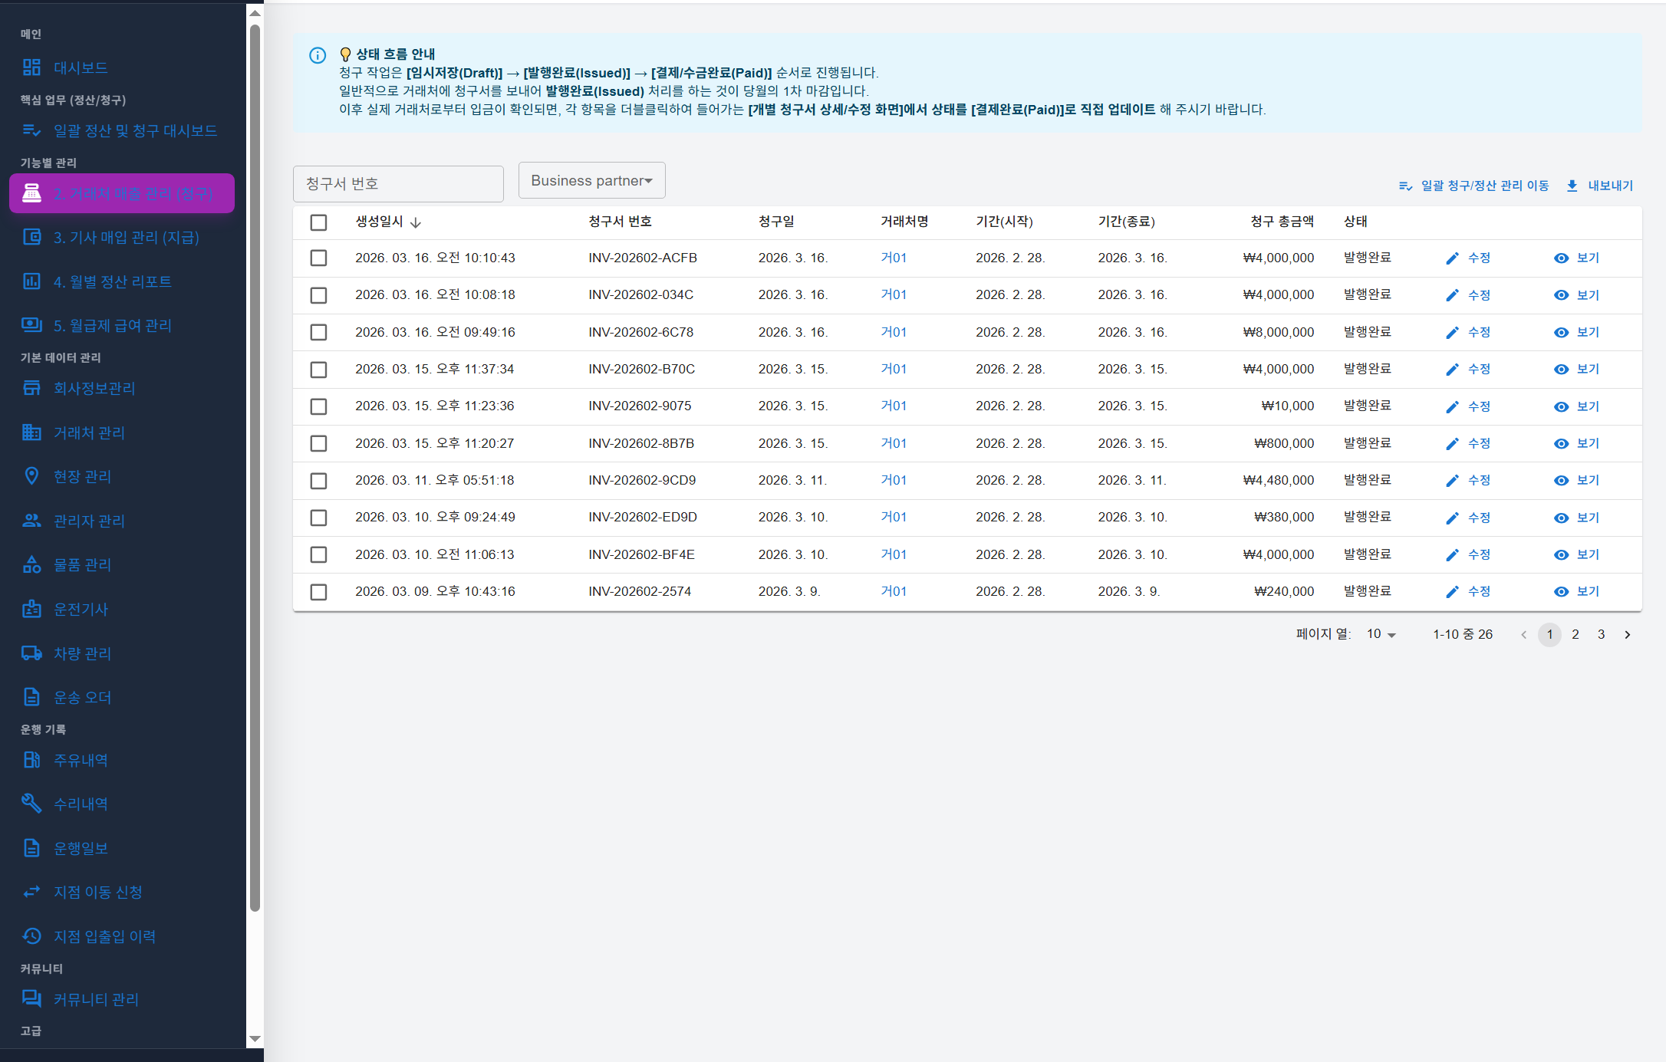Click the history clock icon for 지점 입출입 이력
The width and height of the screenshot is (1666, 1062).
pyautogui.click(x=31, y=936)
